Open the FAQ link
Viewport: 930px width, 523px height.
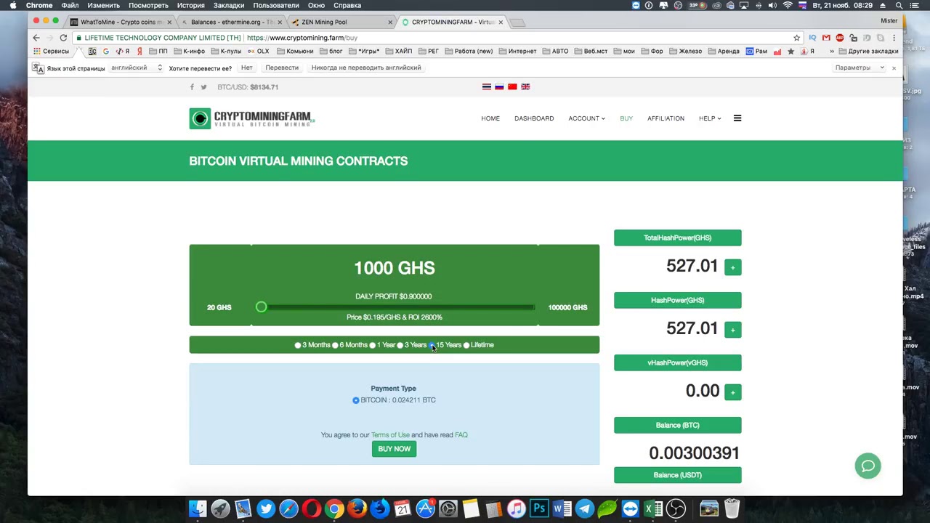461,435
